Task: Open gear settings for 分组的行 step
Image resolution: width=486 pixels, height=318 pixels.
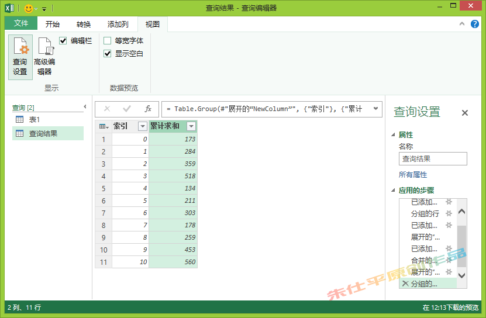Action: (449, 213)
